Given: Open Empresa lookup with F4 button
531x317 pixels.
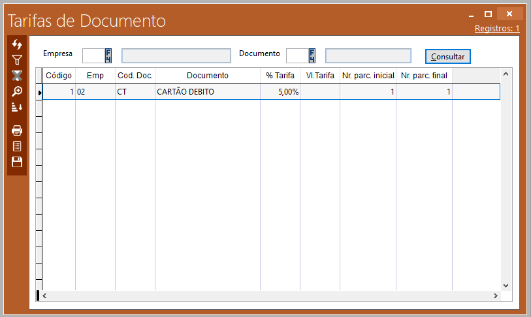Looking at the screenshot, I should (x=108, y=55).
